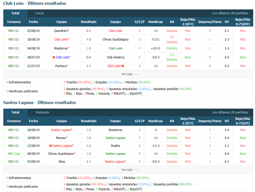Click Club León Últimos resultados heading
The height and width of the screenshot is (192, 255).
[x=35, y=3]
